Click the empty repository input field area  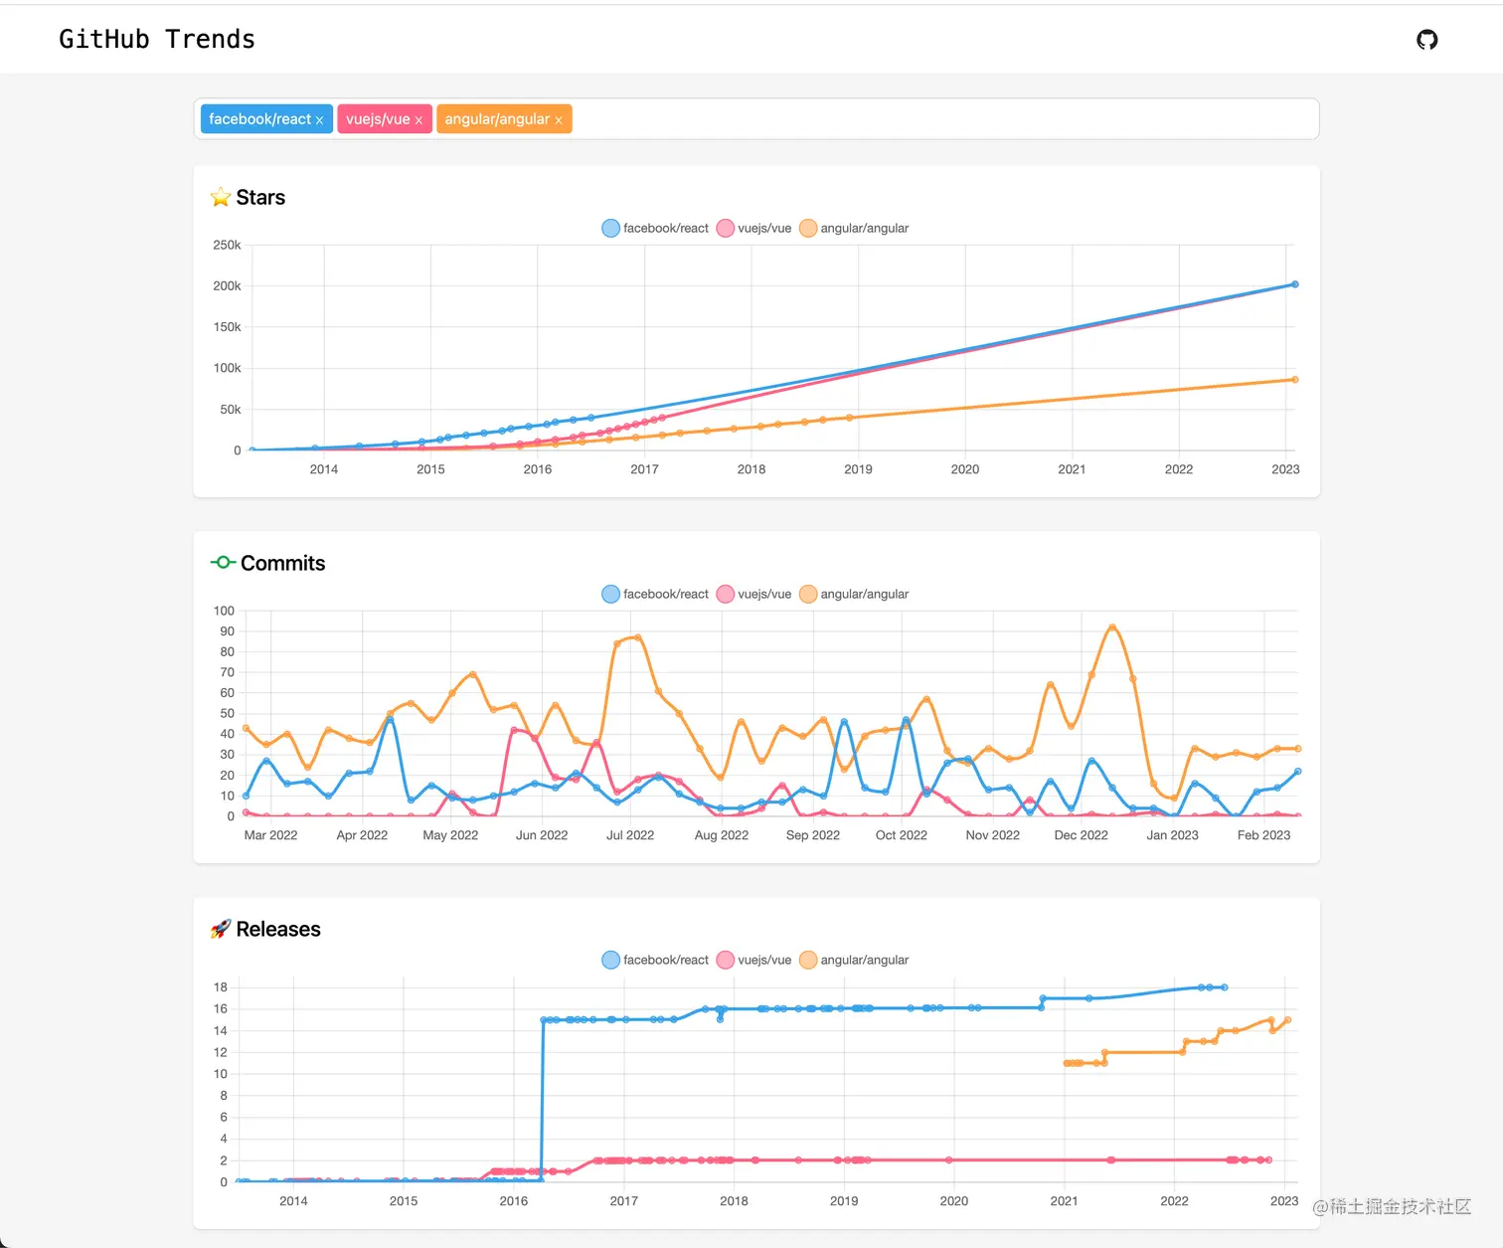895,118
